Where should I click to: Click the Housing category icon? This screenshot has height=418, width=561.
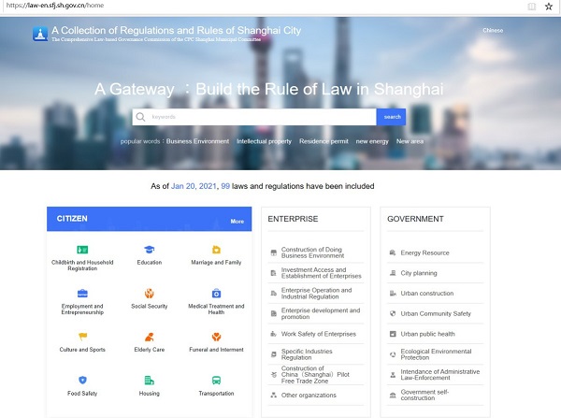tap(149, 381)
